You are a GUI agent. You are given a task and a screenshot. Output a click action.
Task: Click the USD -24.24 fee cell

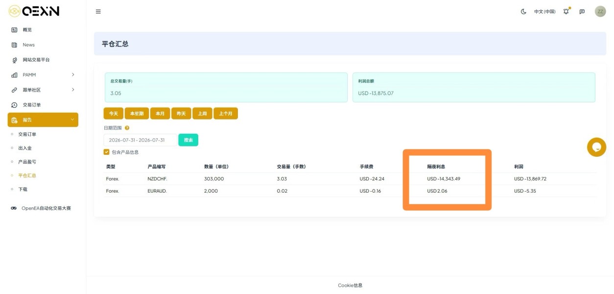coord(372,179)
